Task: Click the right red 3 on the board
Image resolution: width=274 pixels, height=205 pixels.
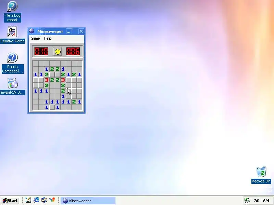Action: click(63, 80)
